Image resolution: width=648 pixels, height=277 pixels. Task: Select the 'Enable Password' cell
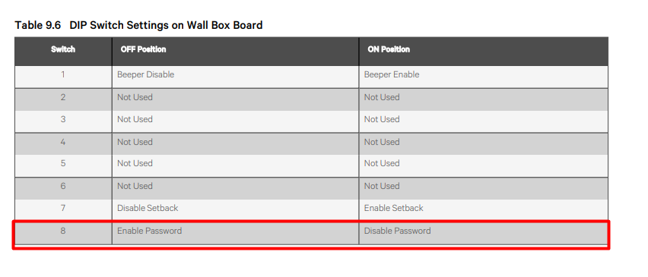[x=235, y=233]
